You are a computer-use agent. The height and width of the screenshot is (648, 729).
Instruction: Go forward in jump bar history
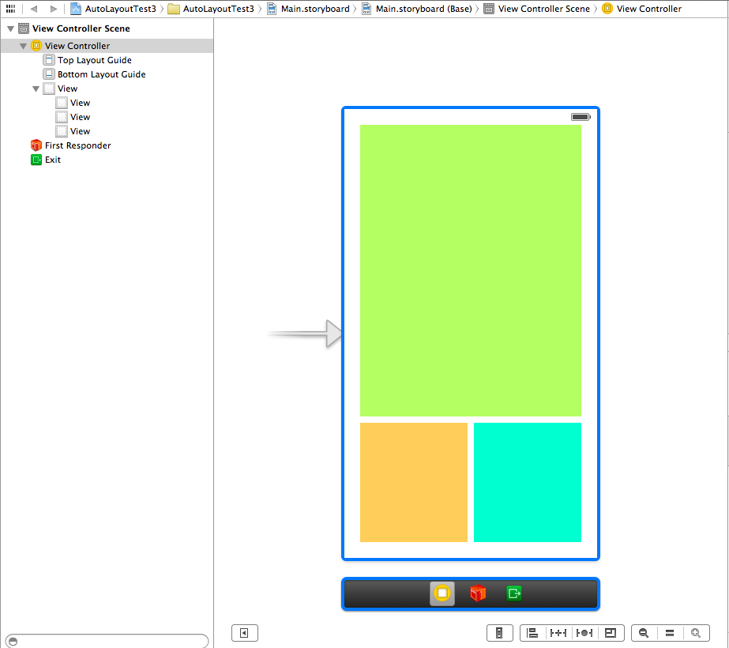click(54, 9)
